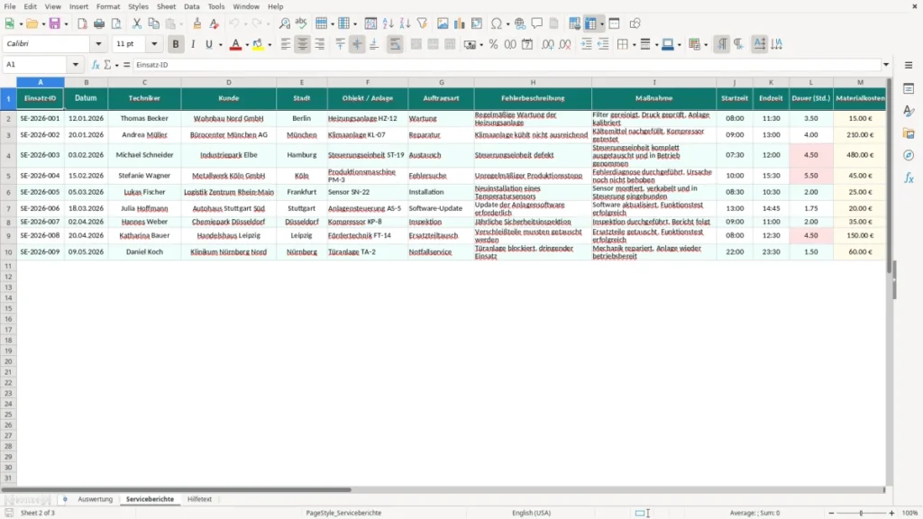Toggle AutoFilter
This screenshot has height=519, width=923.
(422, 23)
